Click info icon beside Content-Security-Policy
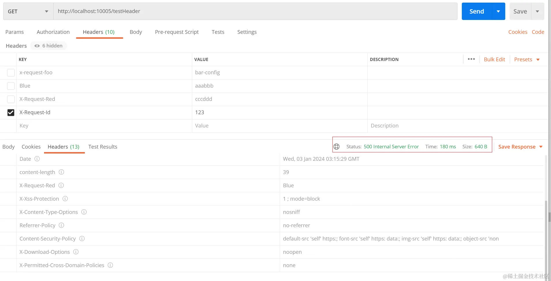The image size is (551, 281). (82, 239)
